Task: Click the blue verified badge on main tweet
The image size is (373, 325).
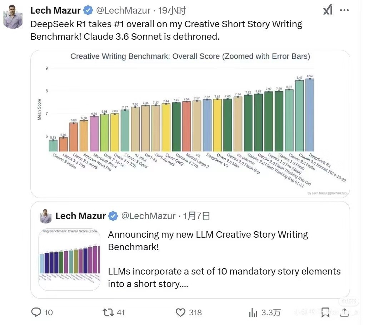Action: [x=88, y=10]
